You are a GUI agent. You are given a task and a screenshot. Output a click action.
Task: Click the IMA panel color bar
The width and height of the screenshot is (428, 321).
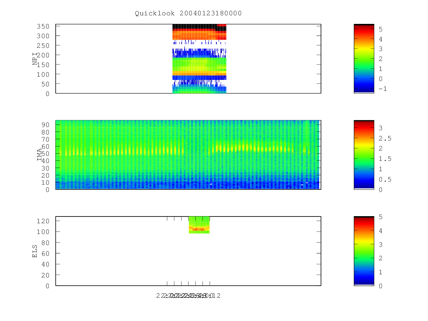[x=364, y=155]
